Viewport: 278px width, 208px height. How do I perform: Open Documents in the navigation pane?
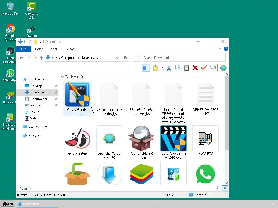pos(39,99)
